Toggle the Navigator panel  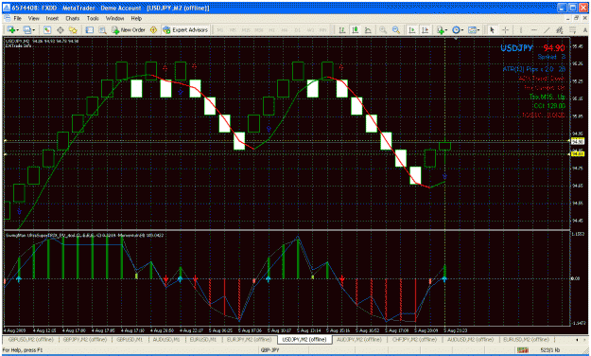point(73,29)
